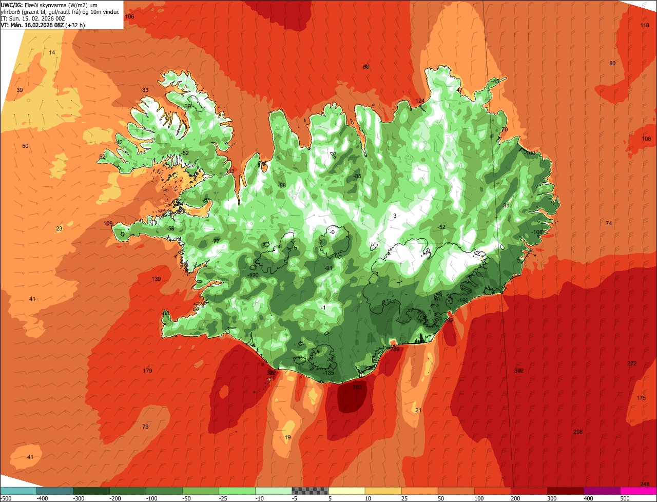Viewport: 657px width, 502px height.
Task: Click the map value 383
Action: [x=357, y=388]
